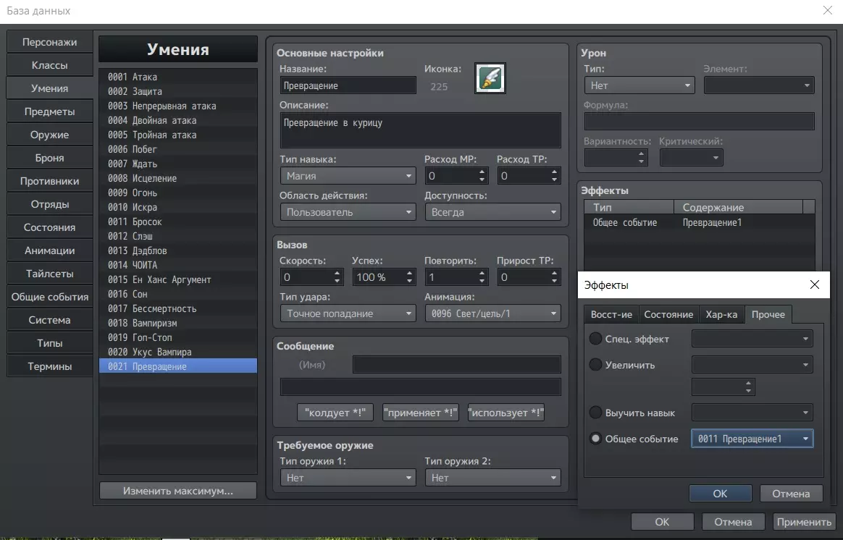
Task: Select skill 0018 Вампиризм
Action: pos(178,323)
